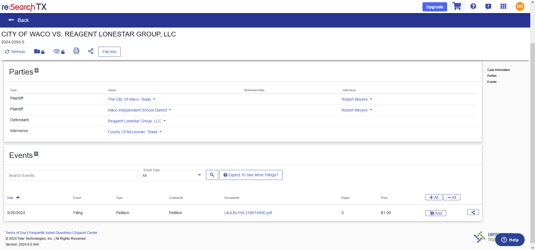535x250 pixels.
Task: Expand County Of McLennan, Texas dropdown
Action: click(135, 132)
